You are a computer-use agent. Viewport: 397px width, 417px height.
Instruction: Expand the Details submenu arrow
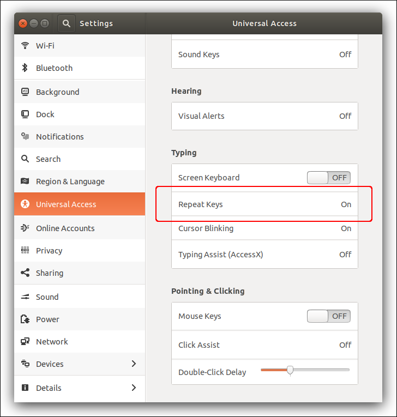(x=134, y=388)
